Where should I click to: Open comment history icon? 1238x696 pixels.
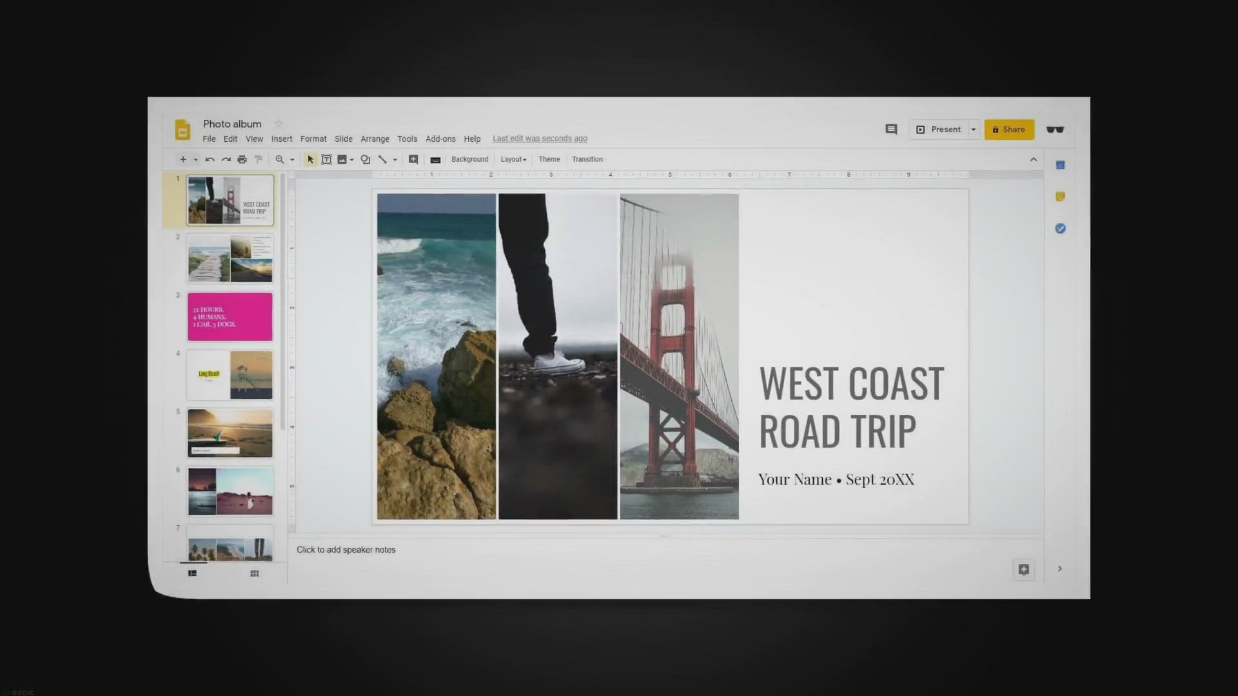click(891, 130)
